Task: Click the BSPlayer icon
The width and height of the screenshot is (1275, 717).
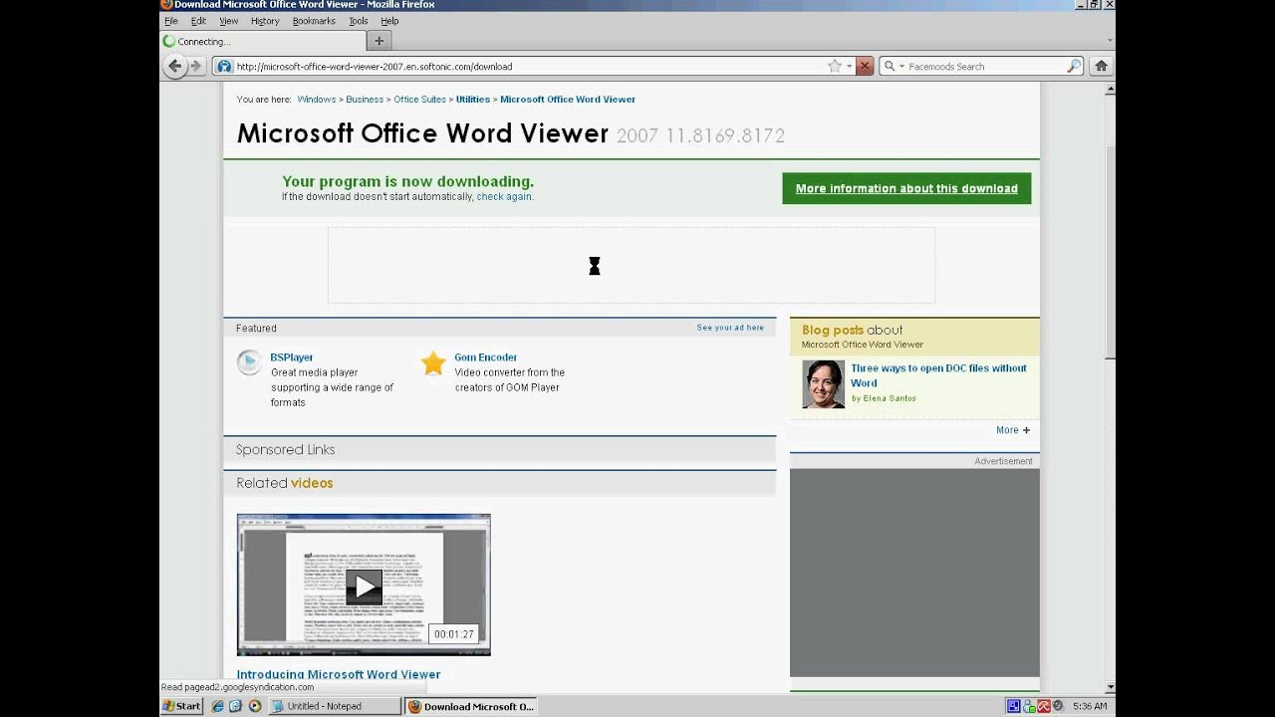Action: point(249,362)
